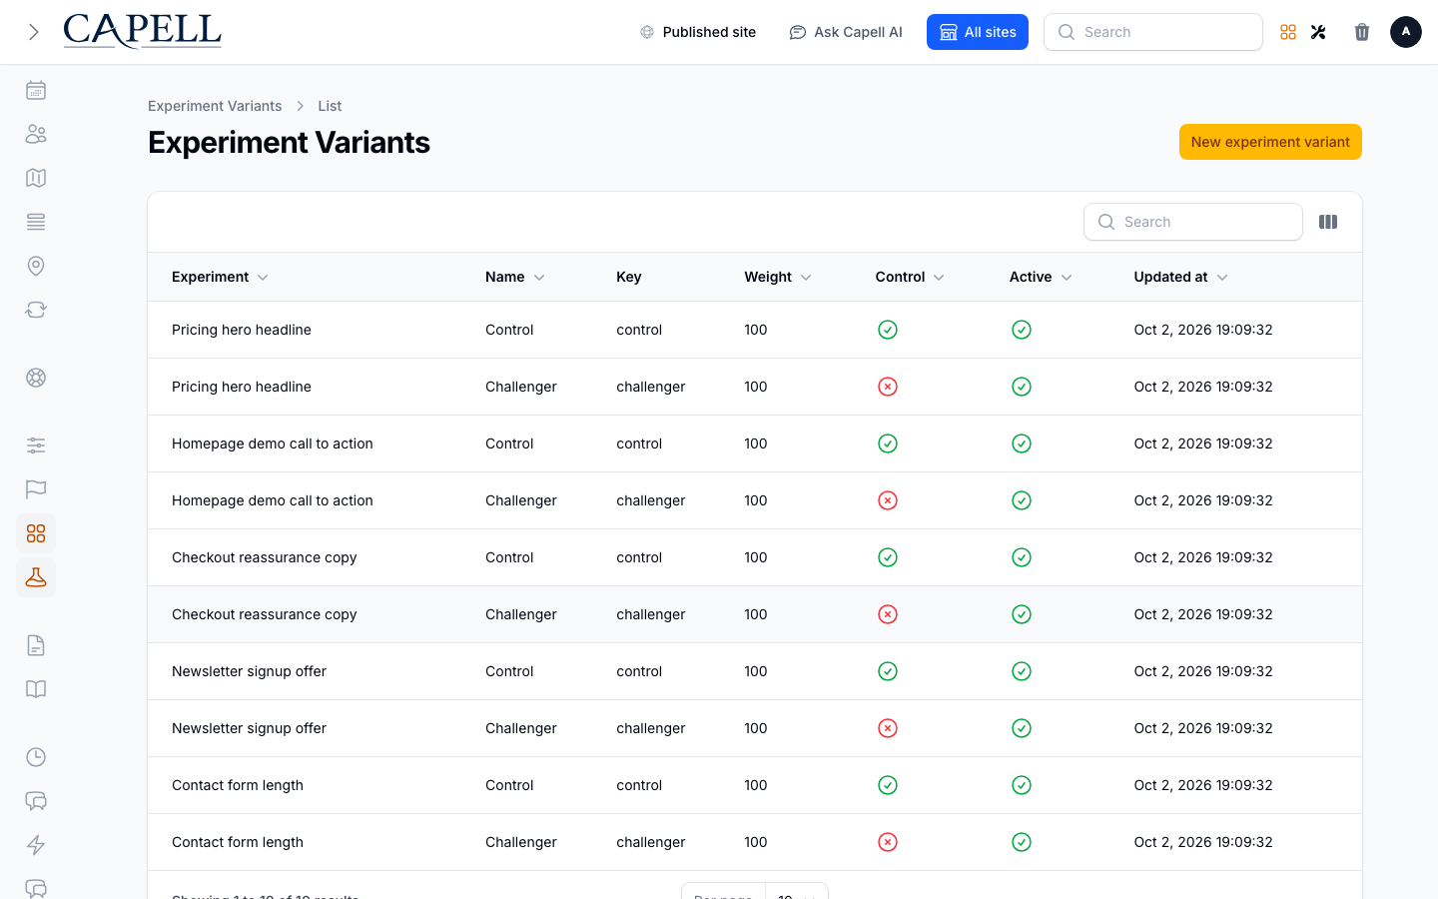Click Active status icon for Checkout reassurance copy Challenger

point(1022,614)
